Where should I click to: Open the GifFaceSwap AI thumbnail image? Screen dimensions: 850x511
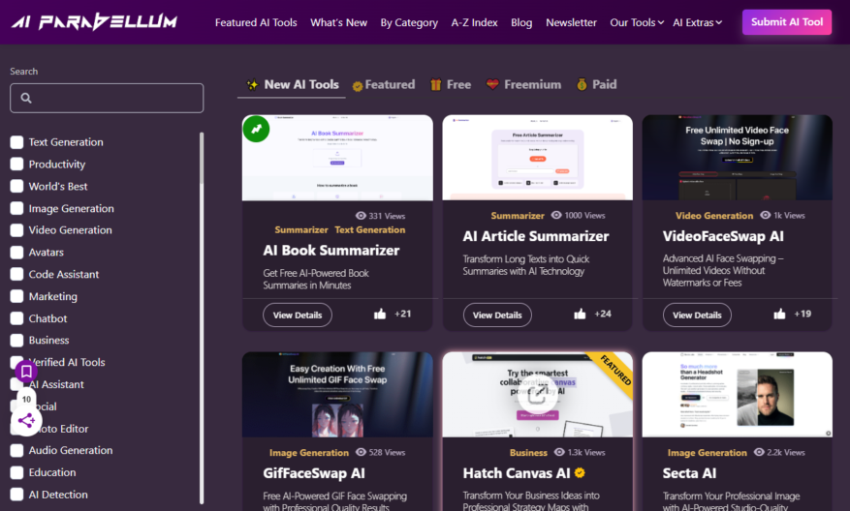point(337,395)
